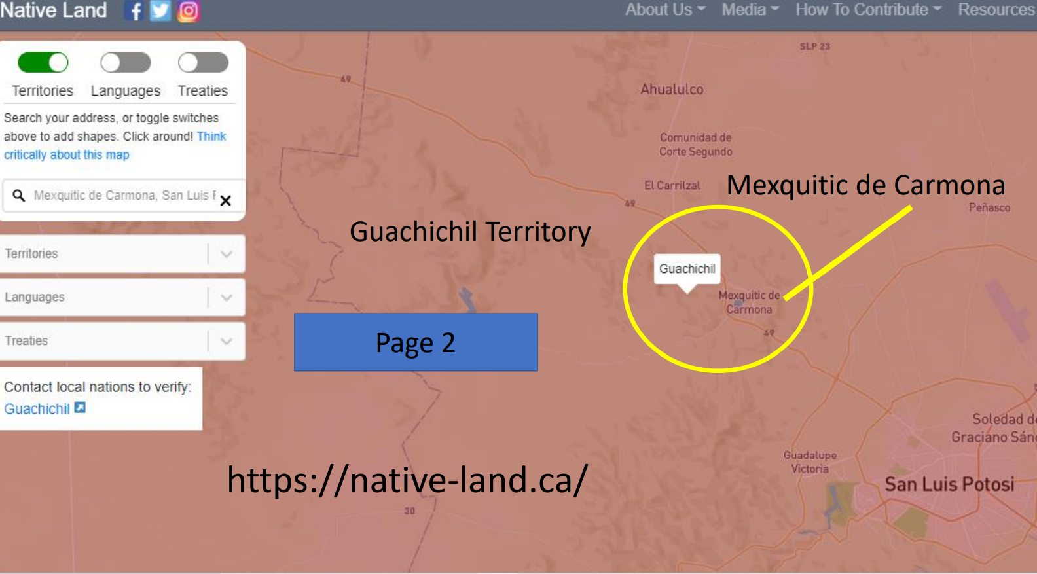The height and width of the screenshot is (574, 1037).
Task: Expand the Territories dropdown list
Action: coord(227,254)
